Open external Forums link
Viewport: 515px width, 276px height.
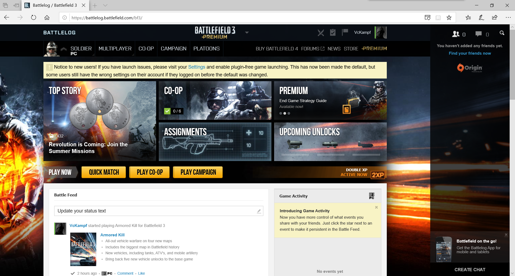313,49
